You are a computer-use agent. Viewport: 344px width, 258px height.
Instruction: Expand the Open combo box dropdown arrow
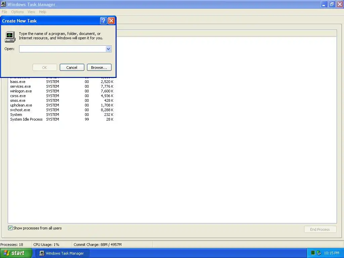pyautogui.click(x=108, y=49)
